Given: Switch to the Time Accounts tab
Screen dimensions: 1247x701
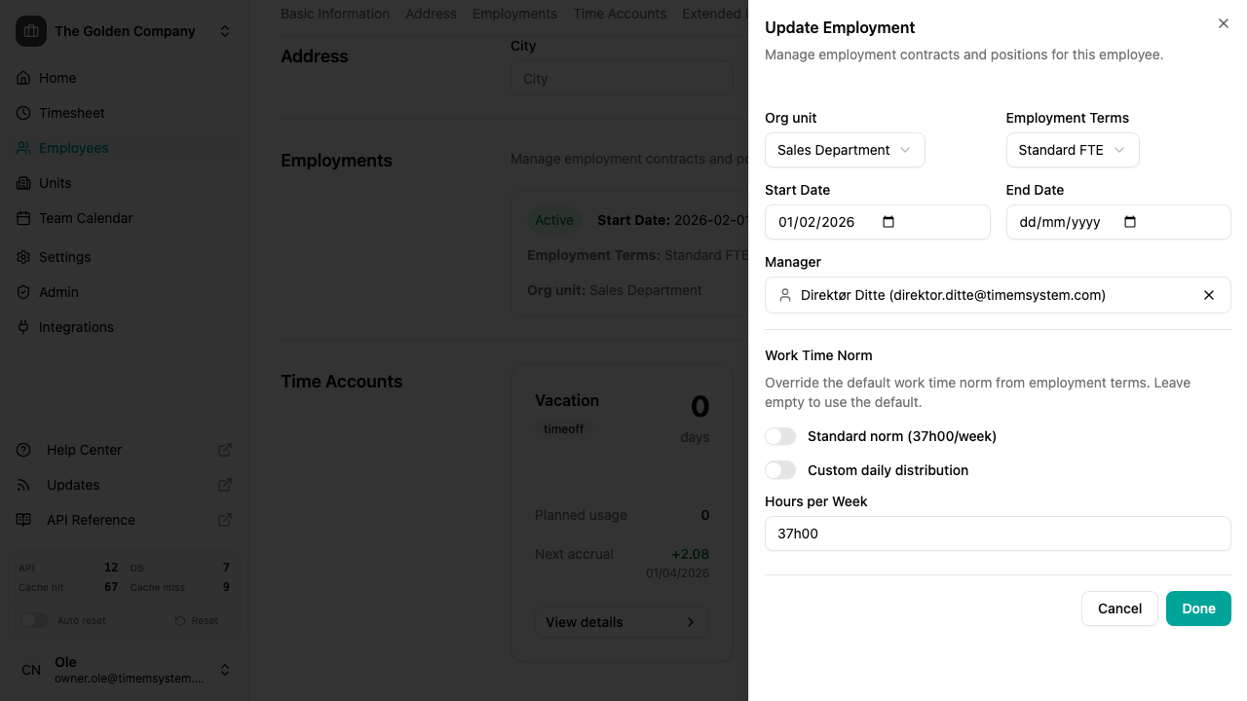Looking at the screenshot, I should (x=620, y=14).
